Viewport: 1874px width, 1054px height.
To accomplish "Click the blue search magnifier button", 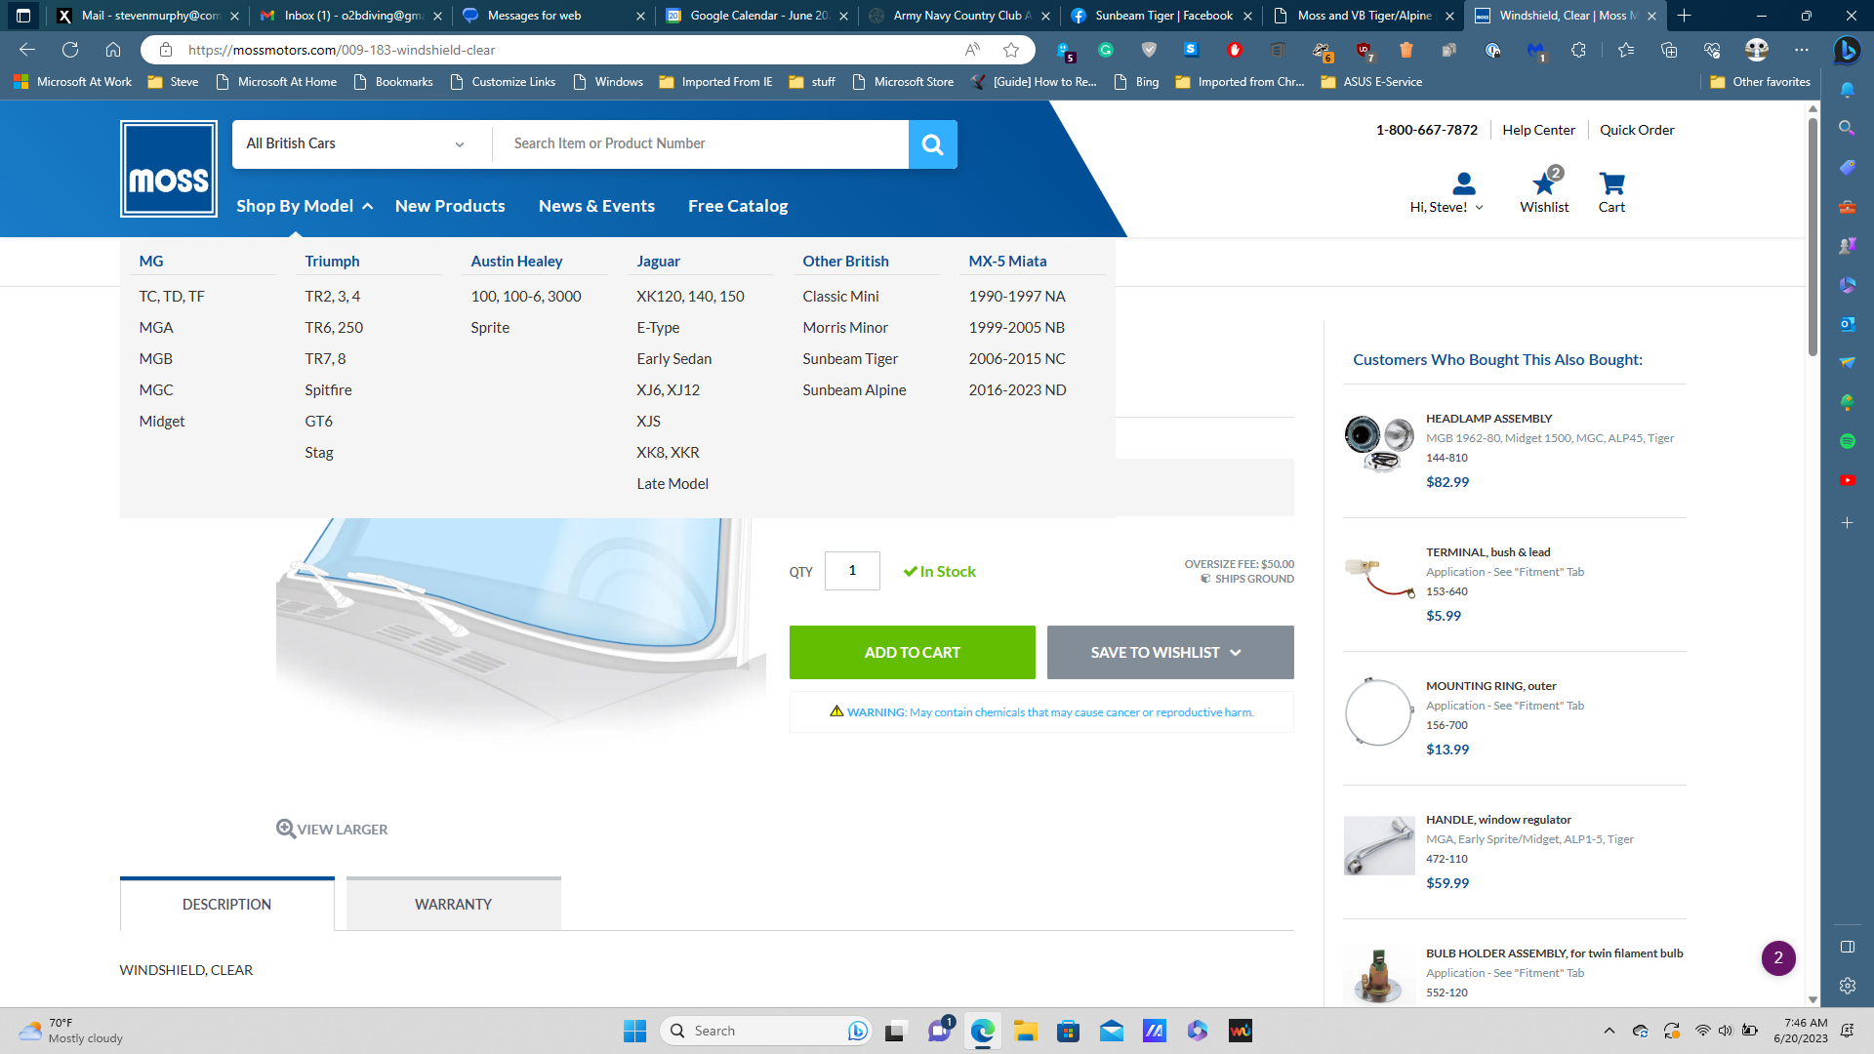I will point(932,144).
